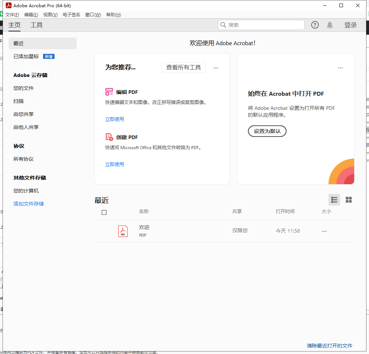
Task: Sort by the 大小 column header
Action: point(326,211)
